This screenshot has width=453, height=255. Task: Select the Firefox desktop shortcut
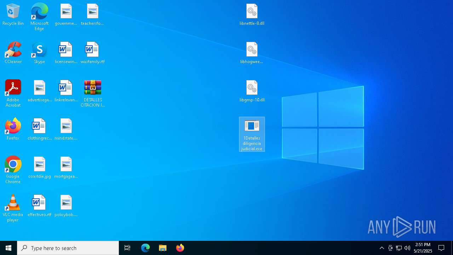click(x=13, y=129)
